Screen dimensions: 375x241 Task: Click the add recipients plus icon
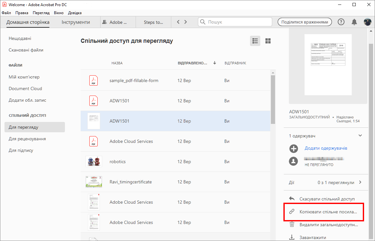(294, 149)
